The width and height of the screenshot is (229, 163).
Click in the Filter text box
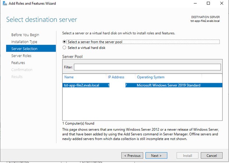click(147, 67)
